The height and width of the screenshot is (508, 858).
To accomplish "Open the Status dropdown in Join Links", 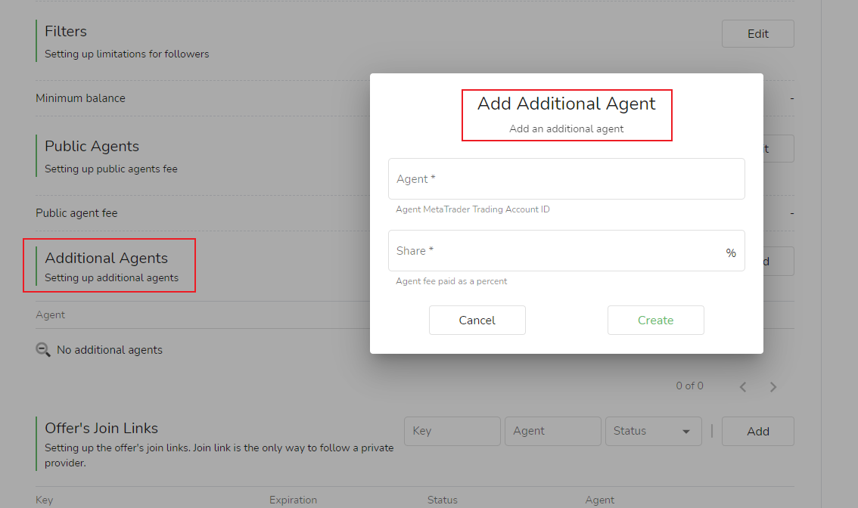I will 652,431.
